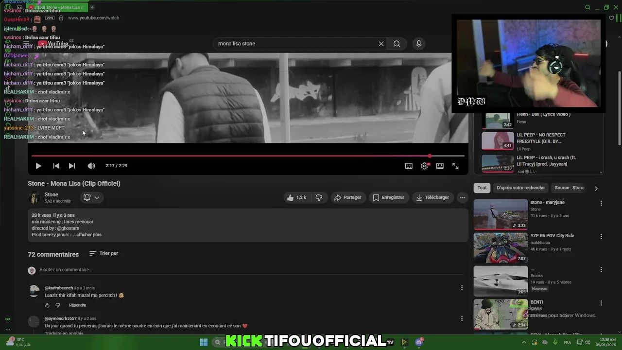This screenshot has height=350, width=622.
Task: Open notification bell dropdown for Stone channel
Action: pos(91,197)
